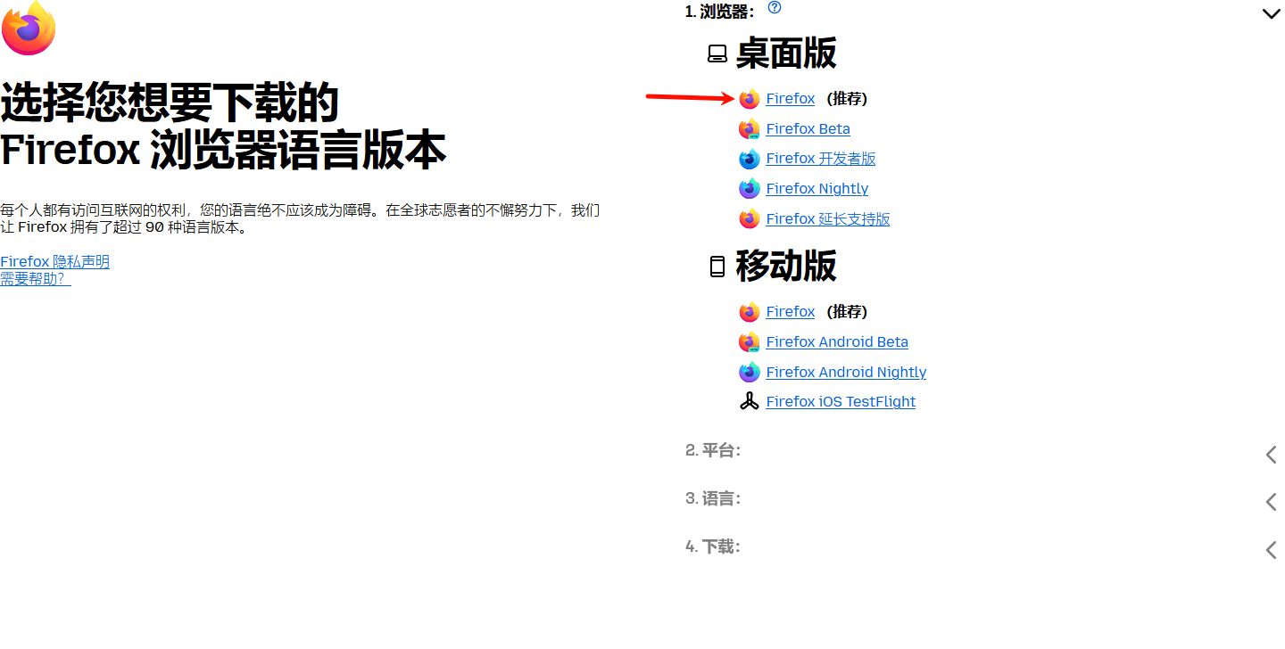
Task: Open the desktop Firefox (推荐) link
Action: tap(790, 99)
